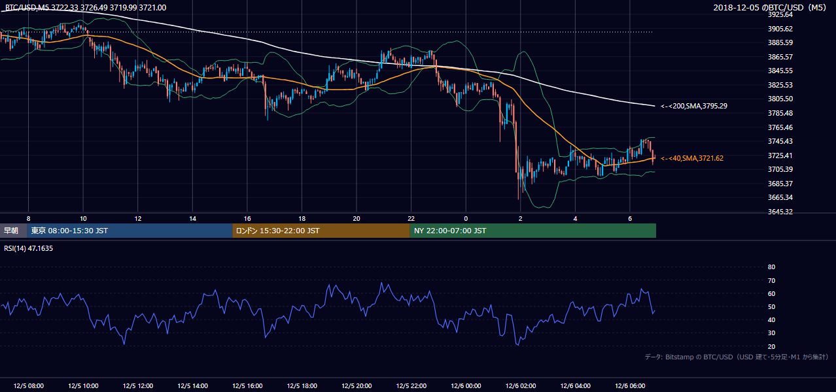Click the 12/6 00:00 date label
The height and width of the screenshot is (392, 836).
(466, 386)
